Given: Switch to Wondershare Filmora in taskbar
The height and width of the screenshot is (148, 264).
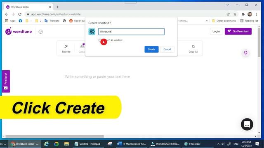Looking at the screenshot, I should point(165,144).
